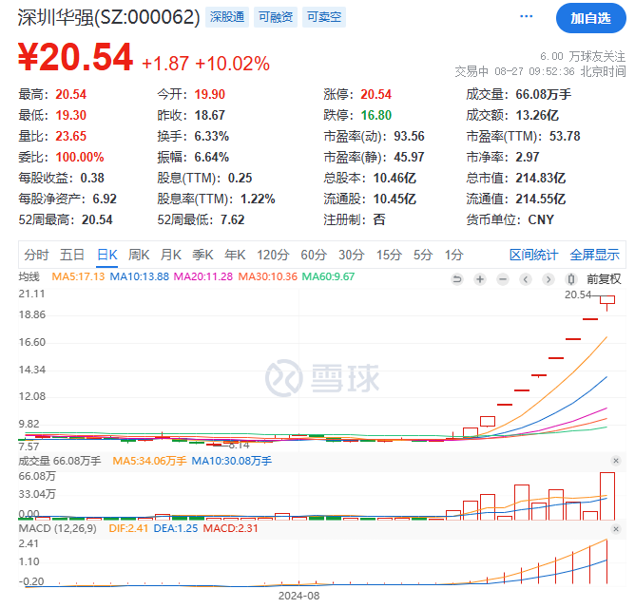Switch to the 15分 chart tab

tap(389, 255)
